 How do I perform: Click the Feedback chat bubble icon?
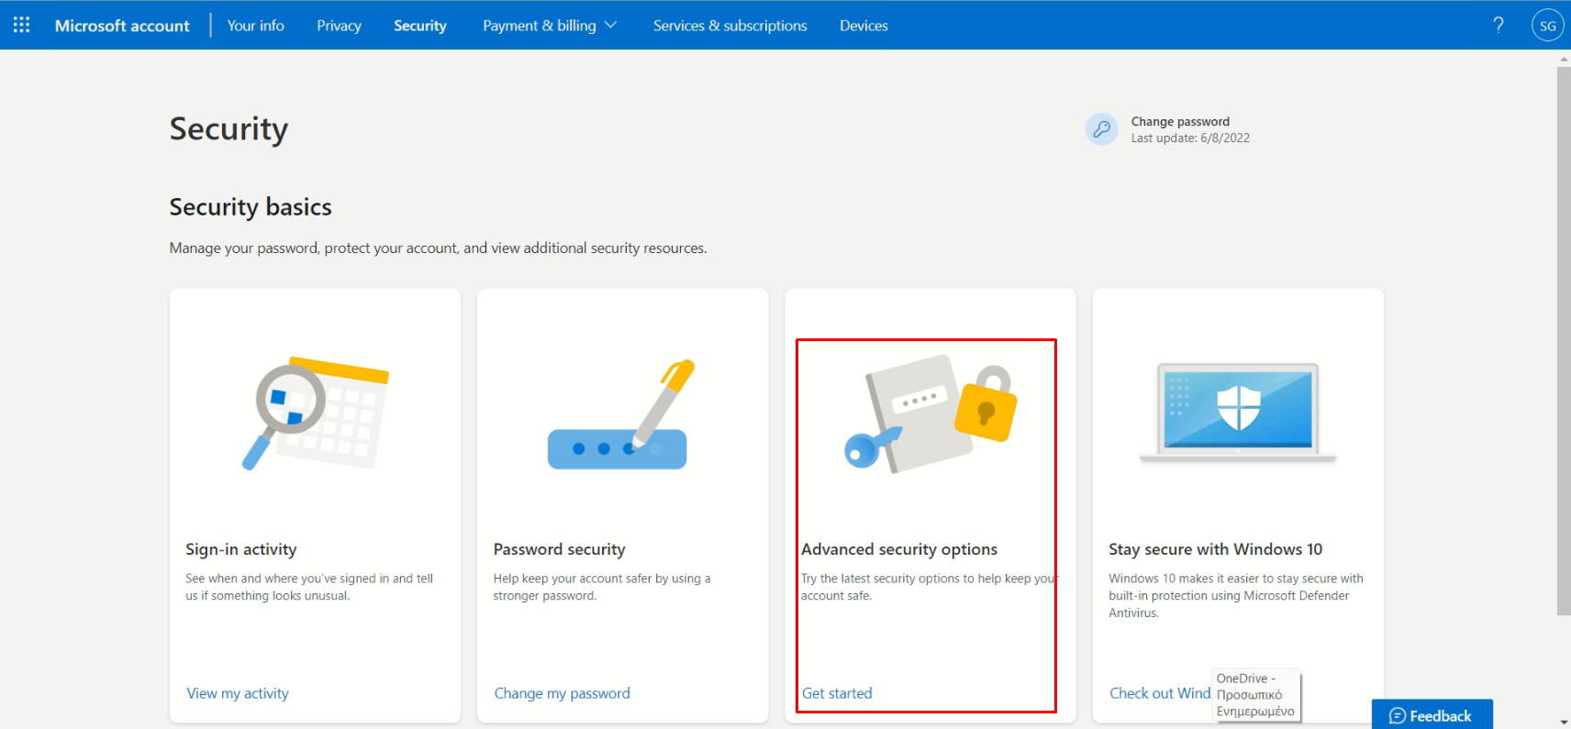pos(1398,716)
